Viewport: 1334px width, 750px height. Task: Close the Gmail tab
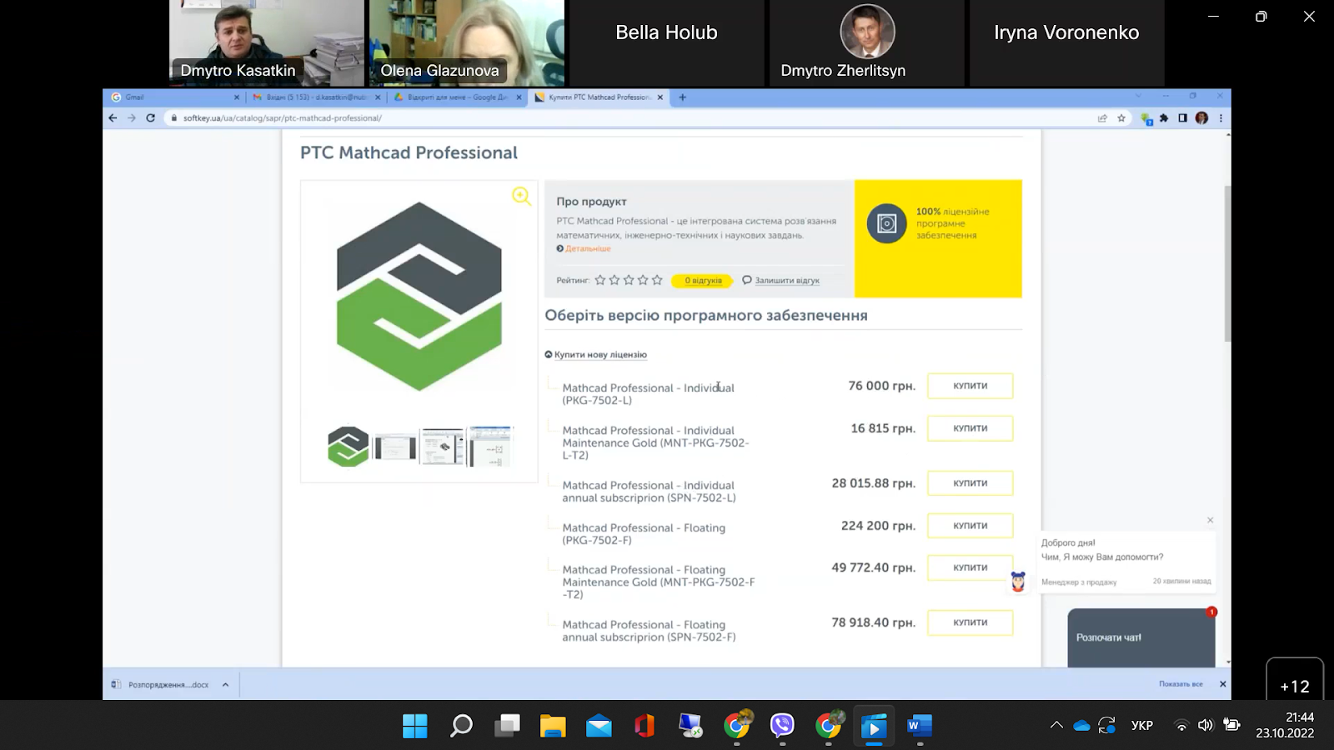tap(237, 97)
